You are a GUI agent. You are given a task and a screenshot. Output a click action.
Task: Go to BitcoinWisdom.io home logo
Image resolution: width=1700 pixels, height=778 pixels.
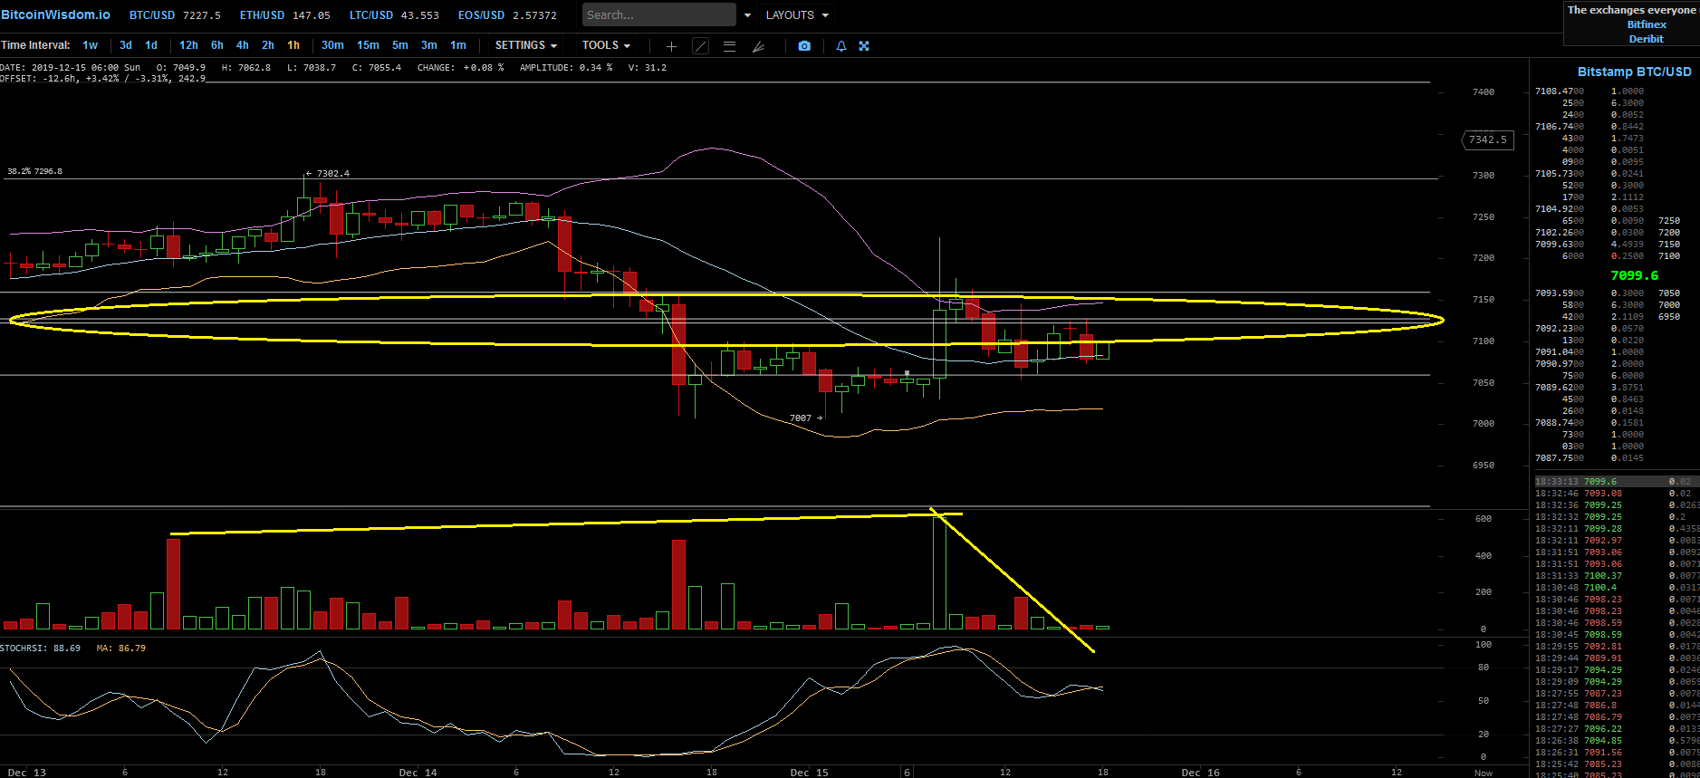[x=56, y=14]
